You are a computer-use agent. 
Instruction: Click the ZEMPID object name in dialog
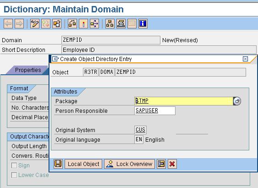click(181, 72)
